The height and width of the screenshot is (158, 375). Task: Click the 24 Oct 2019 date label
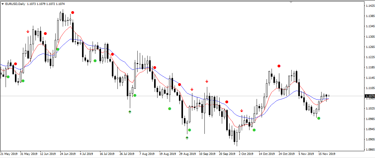click(x=286, y=154)
